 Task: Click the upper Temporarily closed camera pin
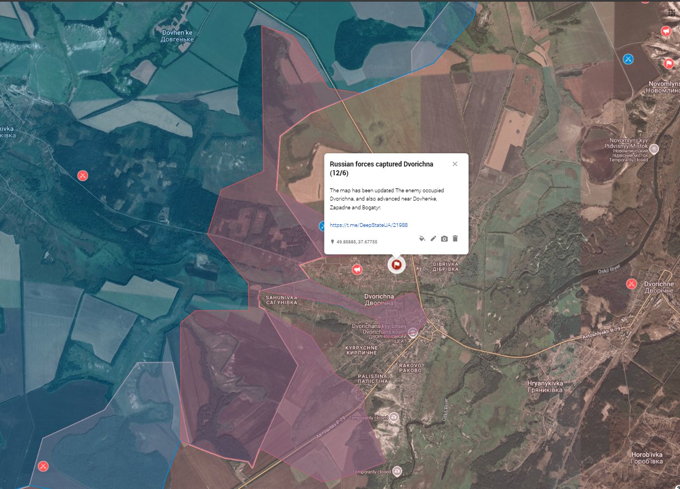pos(395,418)
